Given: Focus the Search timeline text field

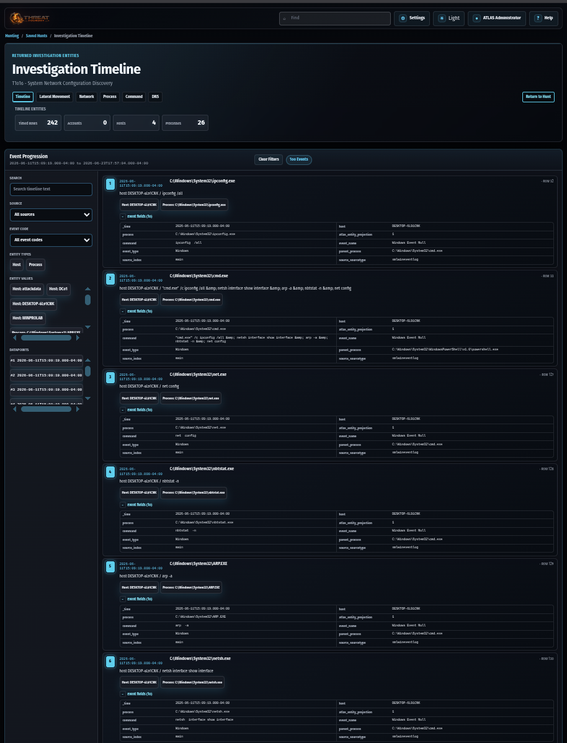Looking at the screenshot, I should 51,189.
